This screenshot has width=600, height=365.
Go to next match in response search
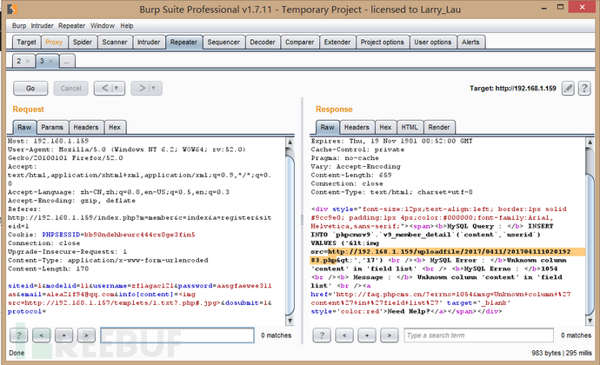coord(390,335)
